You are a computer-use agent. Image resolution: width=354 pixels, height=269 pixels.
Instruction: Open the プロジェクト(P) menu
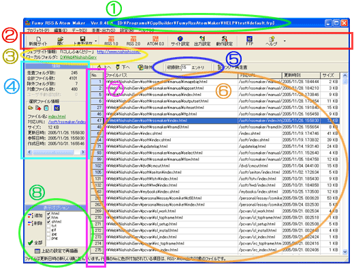(x=38, y=30)
